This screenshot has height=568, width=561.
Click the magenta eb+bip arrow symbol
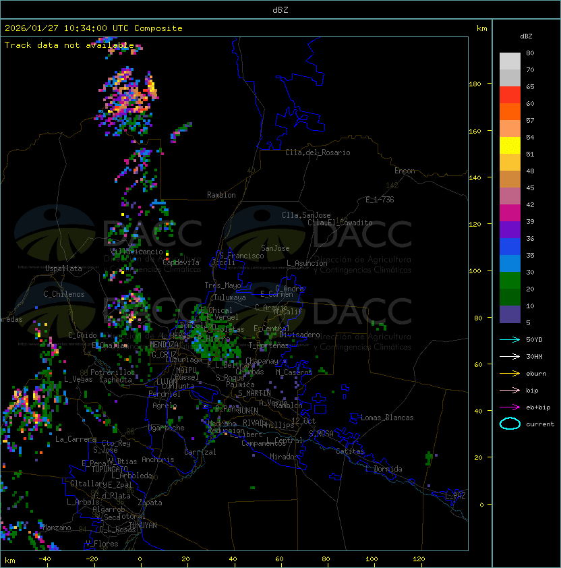pos(510,407)
